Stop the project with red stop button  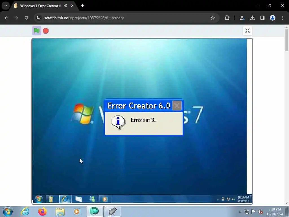pos(46,31)
